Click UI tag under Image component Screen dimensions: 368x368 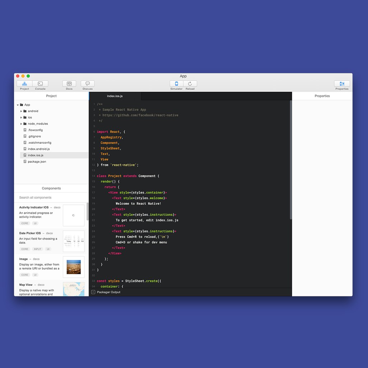coord(35,275)
